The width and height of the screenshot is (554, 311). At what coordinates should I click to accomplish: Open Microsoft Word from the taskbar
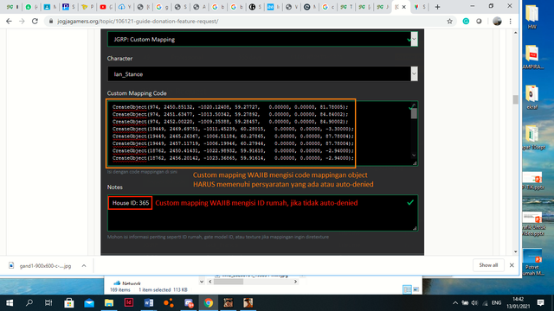tap(149, 303)
